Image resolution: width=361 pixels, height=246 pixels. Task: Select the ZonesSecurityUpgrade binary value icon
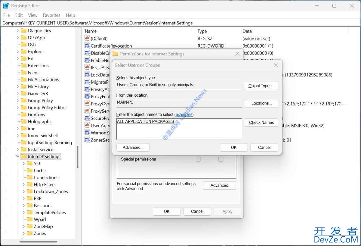[87, 140]
